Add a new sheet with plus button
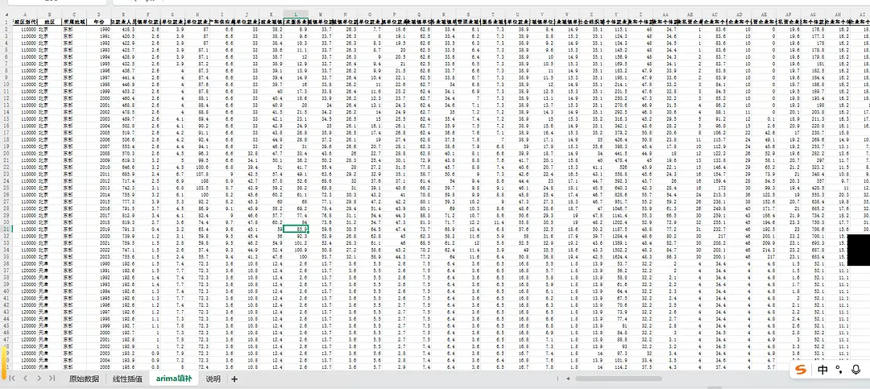The image size is (870, 389). (x=234, y=379)
